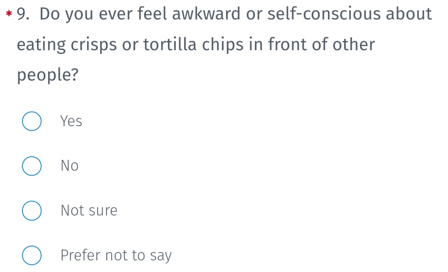Click the 'Prefer not to say' label text
This screenshot has height=272, width=448.
coord(116,255)
